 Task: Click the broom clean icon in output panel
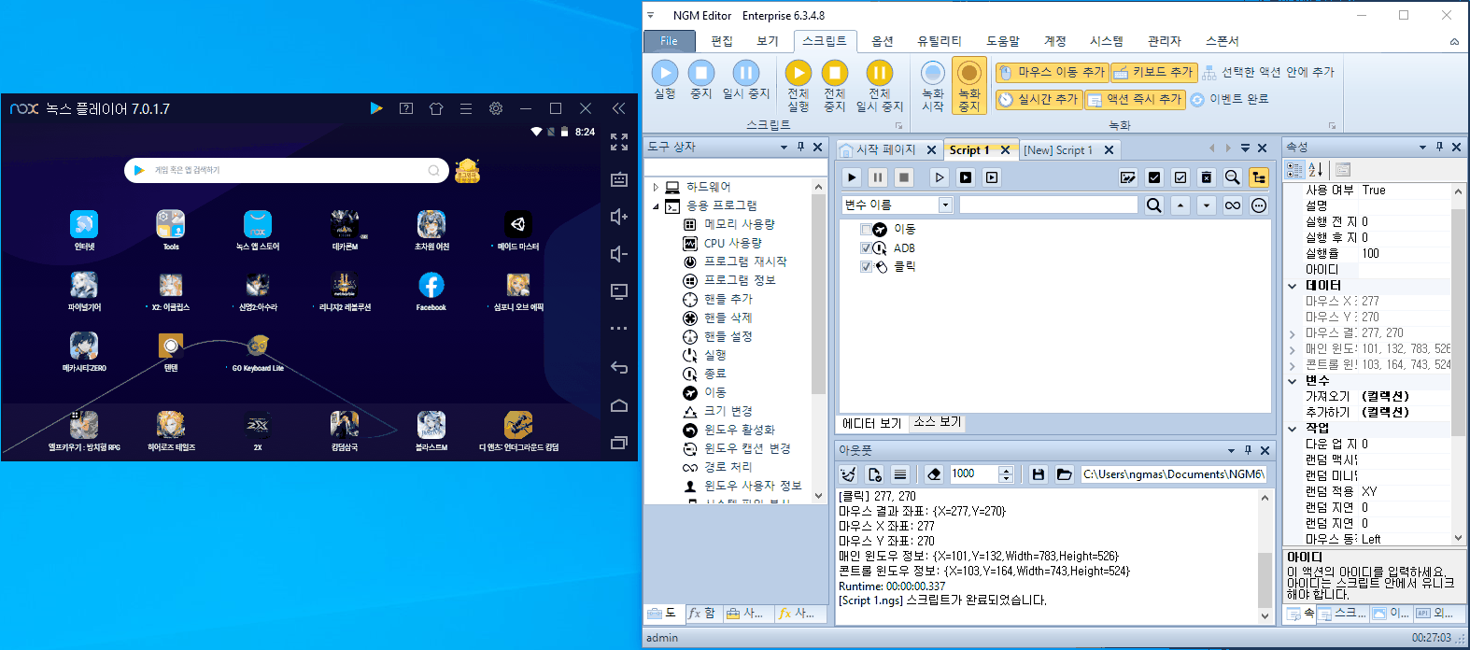pos(848,474)
